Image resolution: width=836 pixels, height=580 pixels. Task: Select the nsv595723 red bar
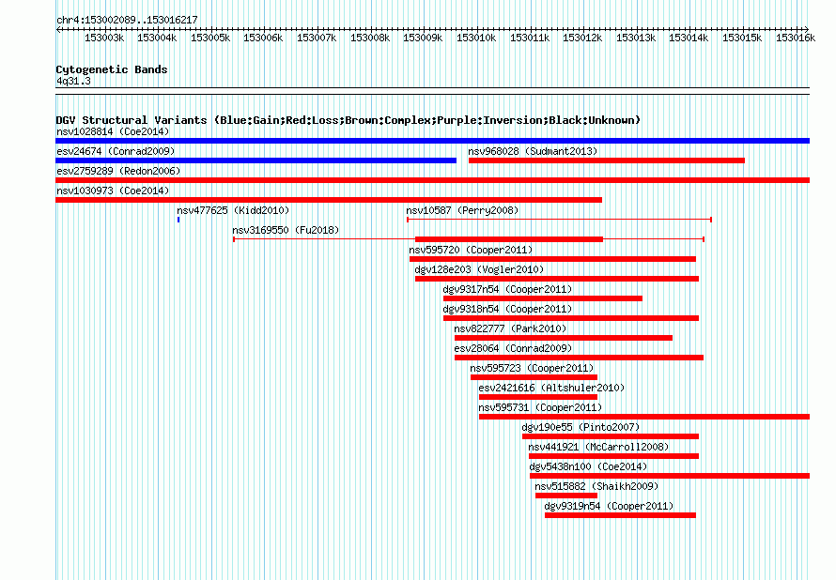click(x=534, y=377)
